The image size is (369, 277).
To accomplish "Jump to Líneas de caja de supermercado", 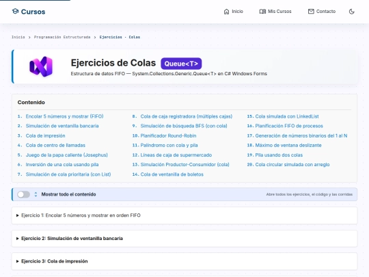I will 176,155.
